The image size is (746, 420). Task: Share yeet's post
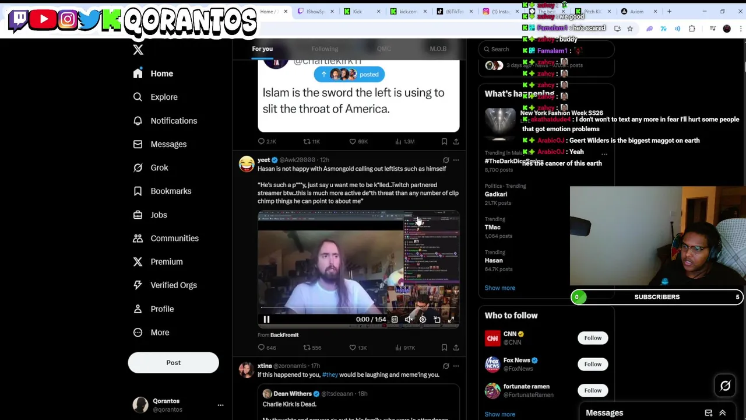coord(456,348)
